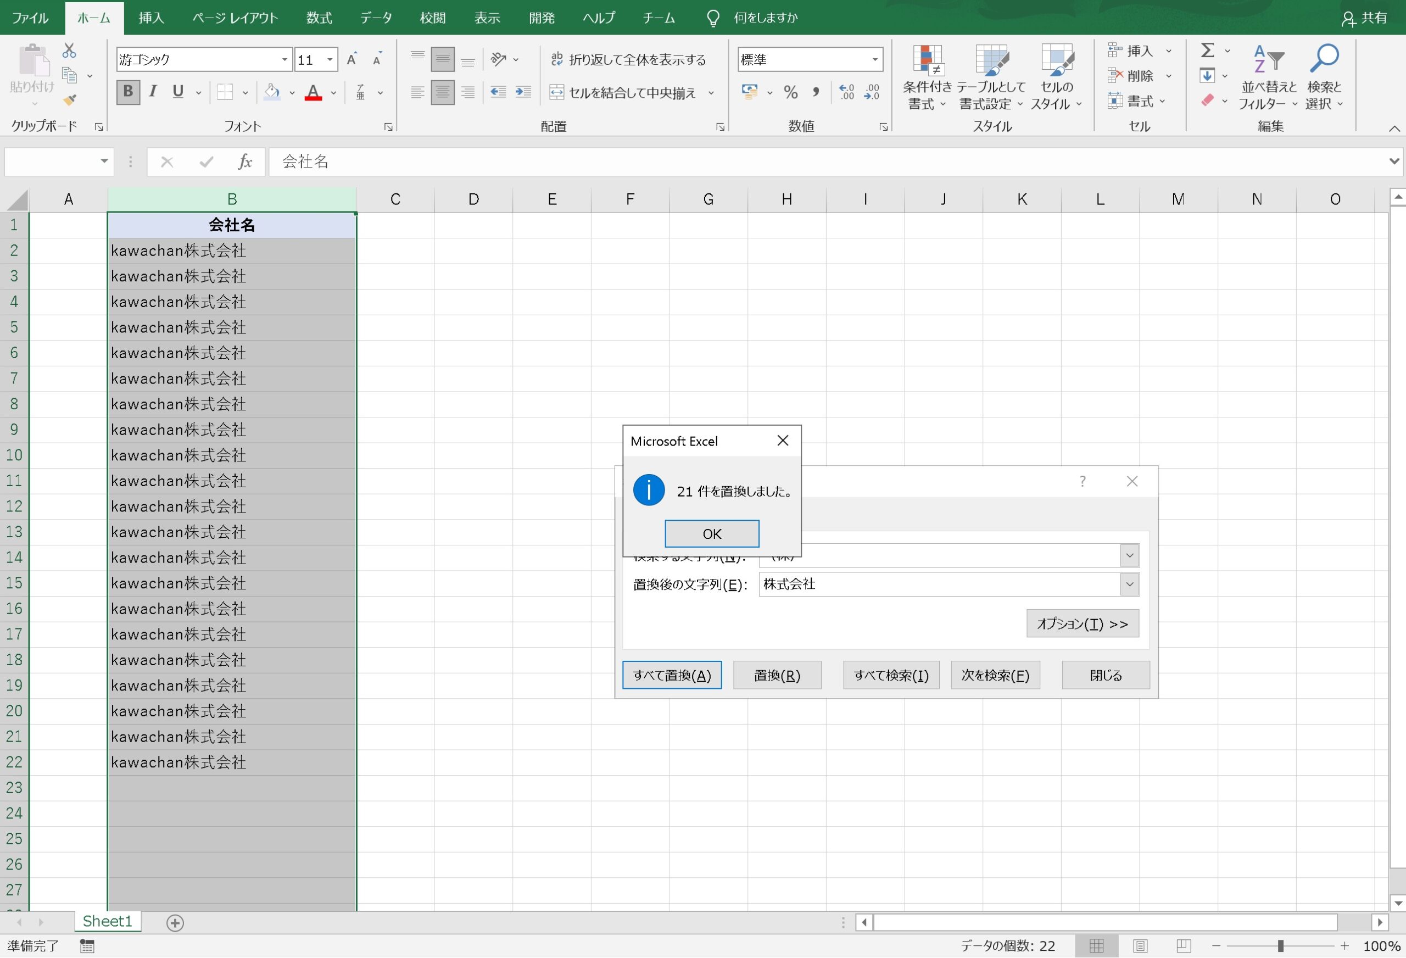
Task: Switch to the 挿入 ribbon tab
Action: pyautogui.click(x=151, y=18)
